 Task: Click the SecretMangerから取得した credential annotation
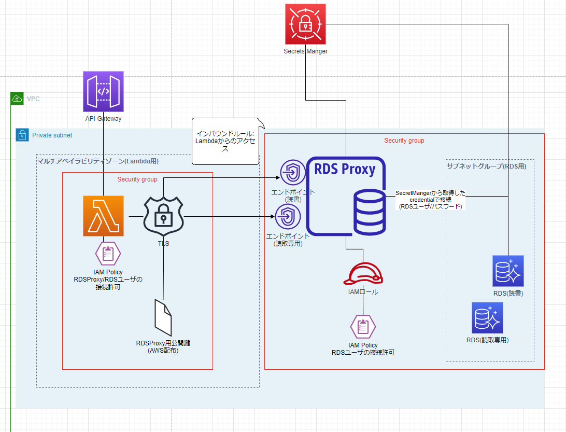click(x=430, y=200)
